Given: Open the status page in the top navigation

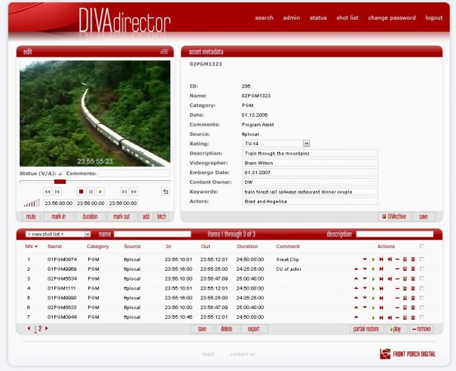Looking at the screenshot, I should [x=318, y=18].
